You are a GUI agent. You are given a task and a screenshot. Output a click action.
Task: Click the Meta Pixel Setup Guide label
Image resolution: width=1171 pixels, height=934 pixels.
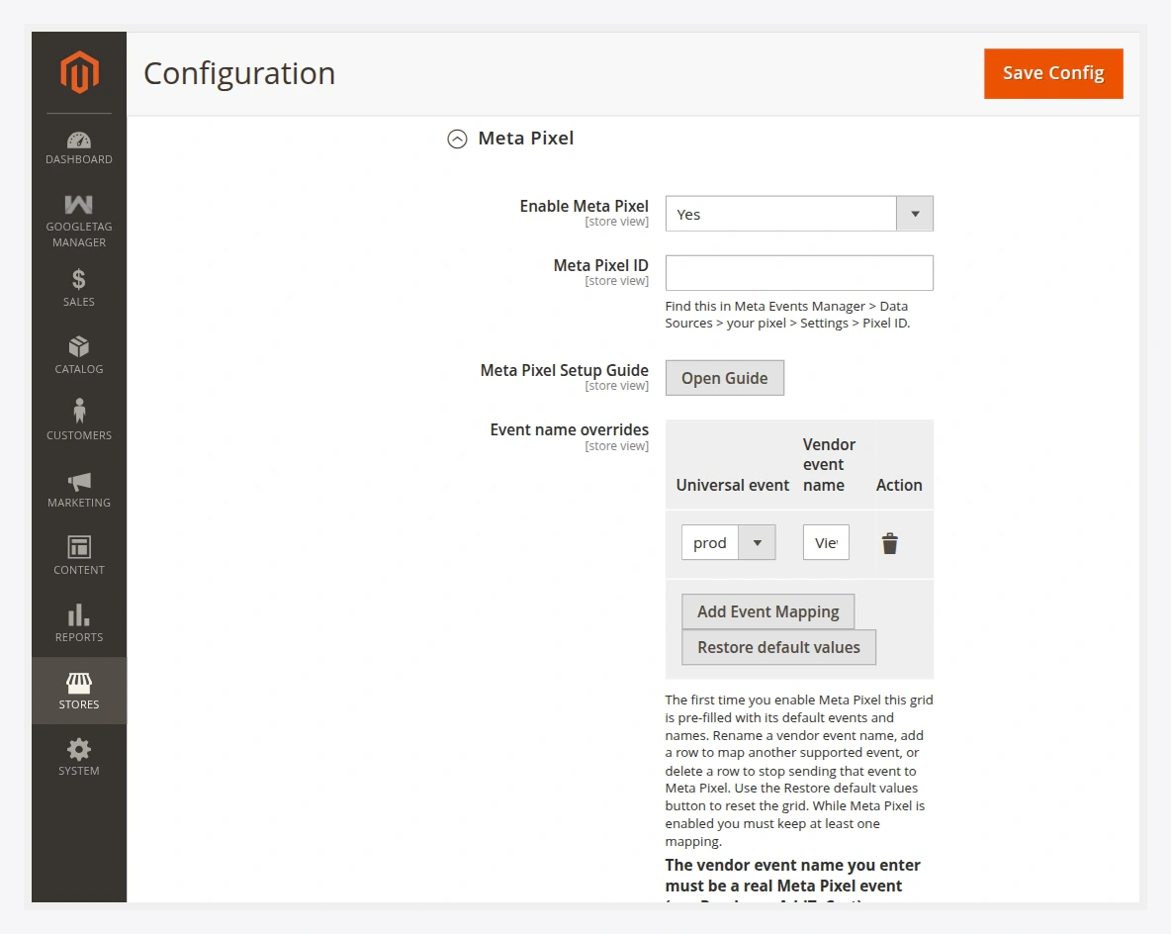564,370
